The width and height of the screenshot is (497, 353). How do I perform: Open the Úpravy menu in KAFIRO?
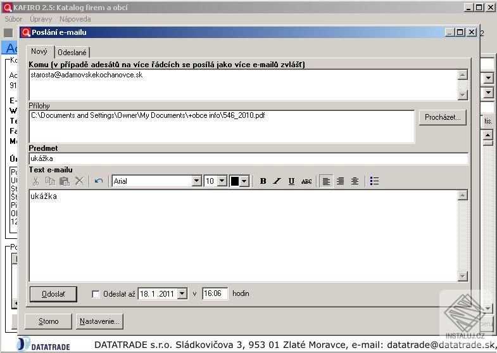tap(41, 19)
